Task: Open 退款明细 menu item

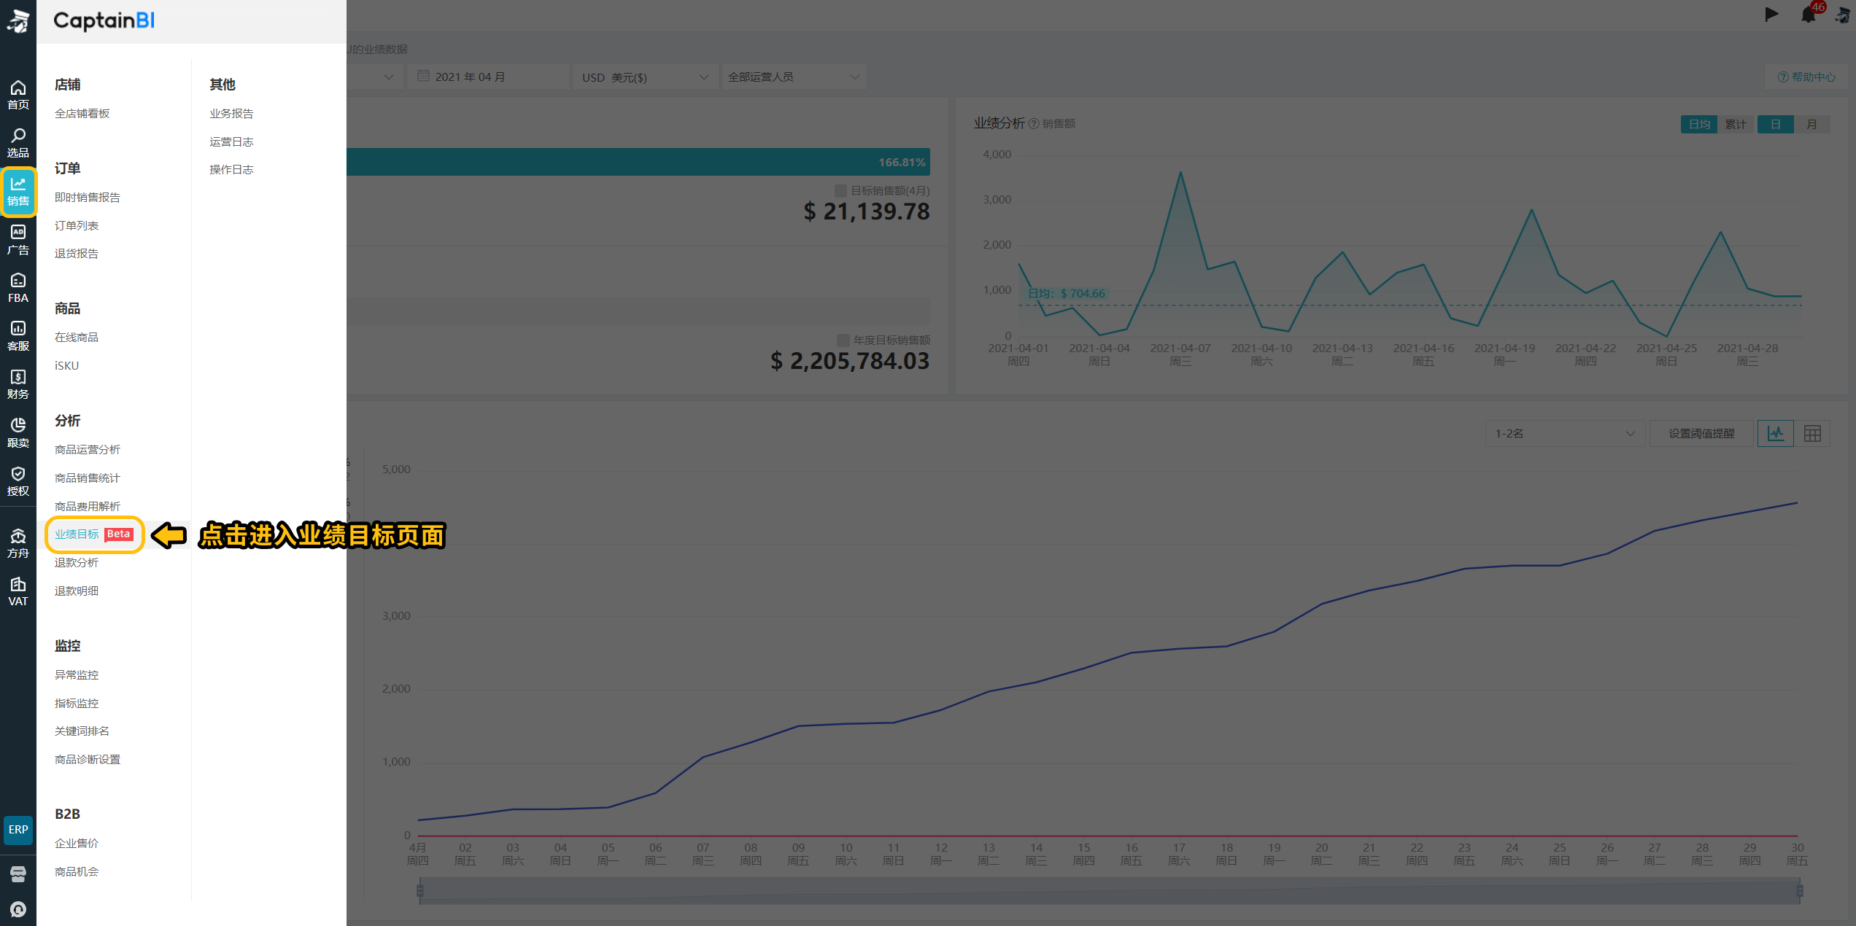Action: 77,591
